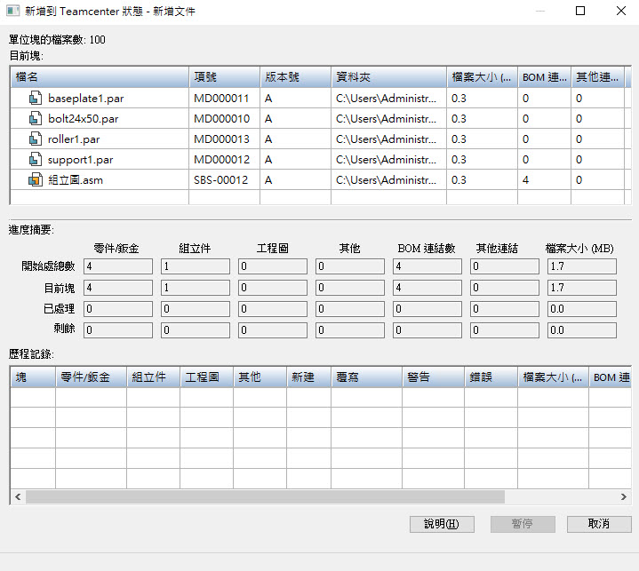Click revision A in the roller1.par row
Screen dimensions: 639x571
(x=268, y=139)
